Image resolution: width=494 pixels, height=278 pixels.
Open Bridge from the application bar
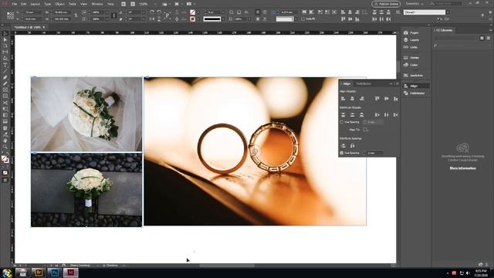[x=123, y=4]
